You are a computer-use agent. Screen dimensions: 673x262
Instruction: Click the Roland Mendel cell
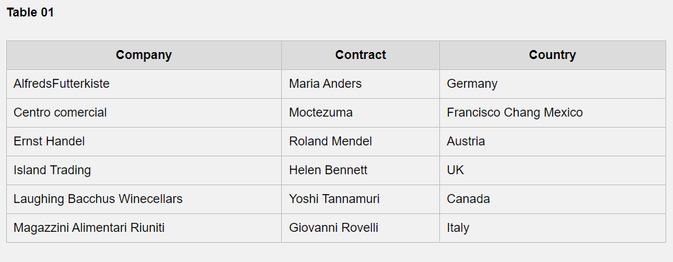(360, 141)
